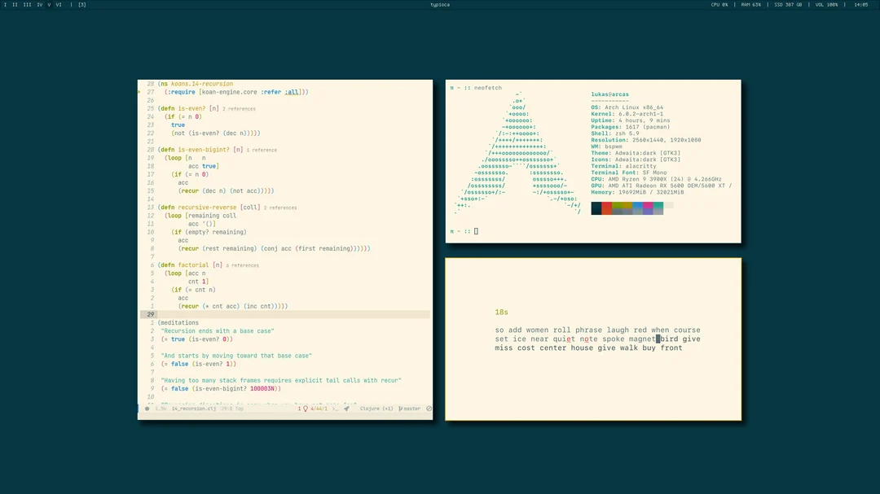Click the terminal prompt icon after the diagnostics counts

[335, 409]
